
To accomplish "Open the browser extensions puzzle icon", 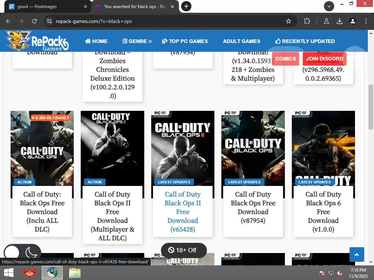I will [307, 21].
